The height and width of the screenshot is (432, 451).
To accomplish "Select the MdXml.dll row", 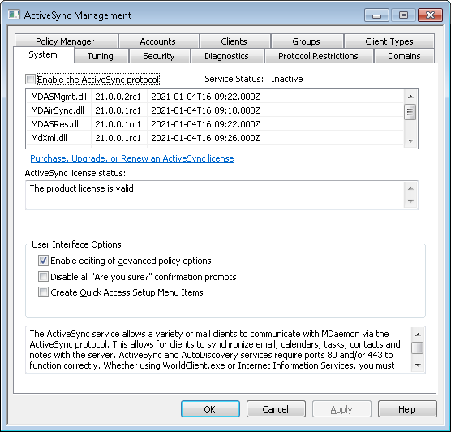I will point(215,138).
